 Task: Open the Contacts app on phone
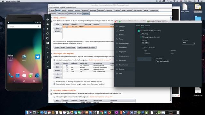click(x=18, y=75)
